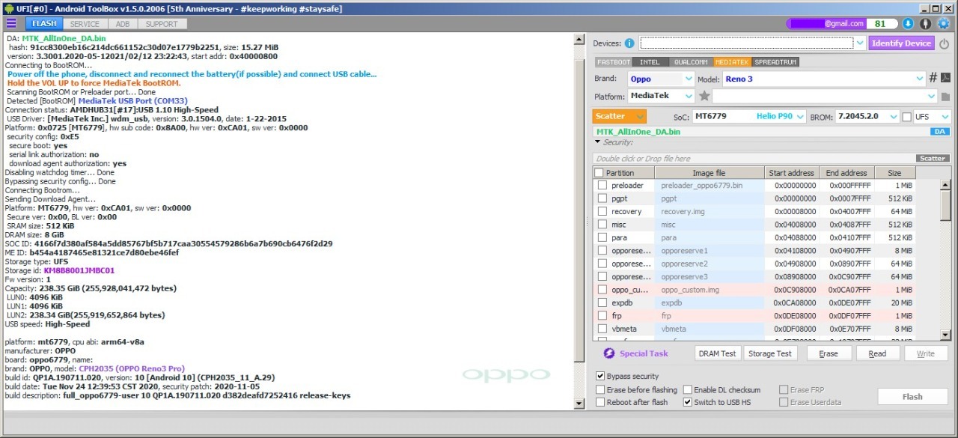Click the dark round icon beside settings gear
The image size is (958, 438).
pos(926,24)
